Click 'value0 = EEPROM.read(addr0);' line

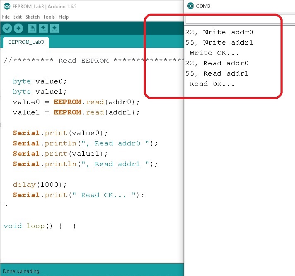pos(76,102)
